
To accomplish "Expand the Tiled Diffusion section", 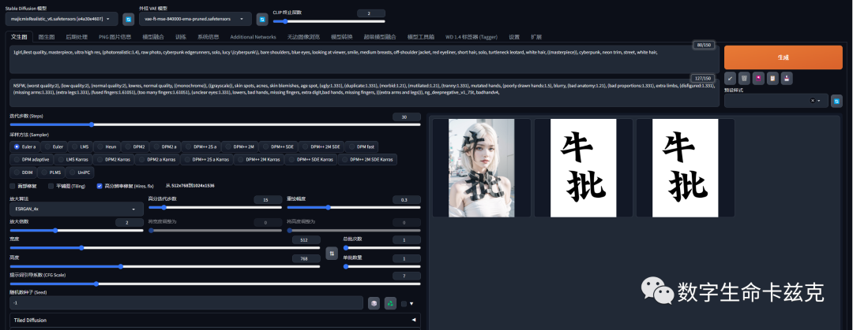I will (215, 321).
